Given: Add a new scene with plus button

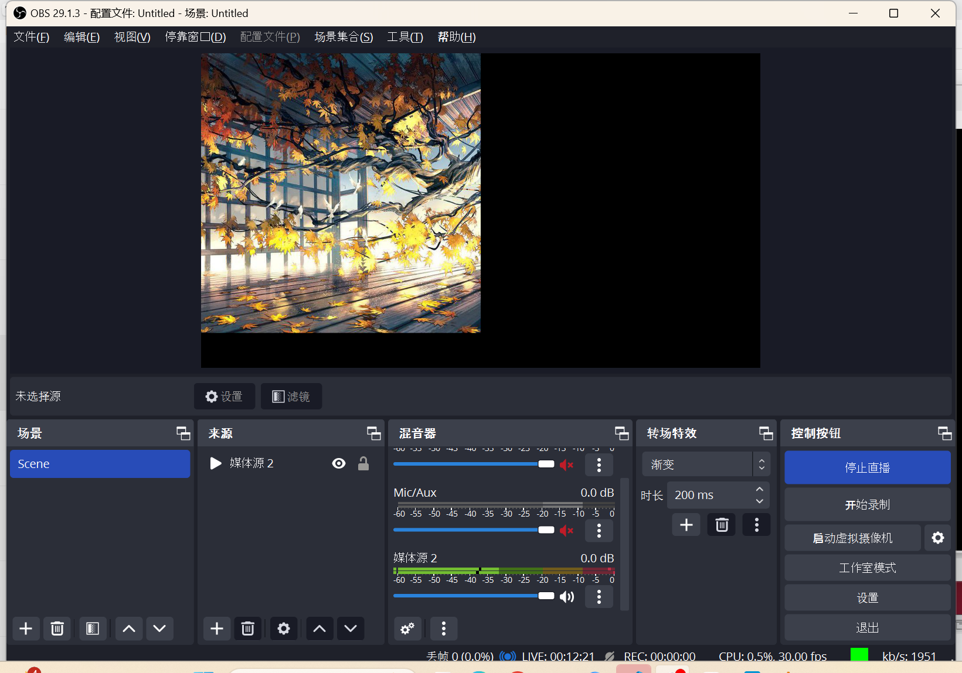Looking at the screenshot, I should [x=26, y=628].
